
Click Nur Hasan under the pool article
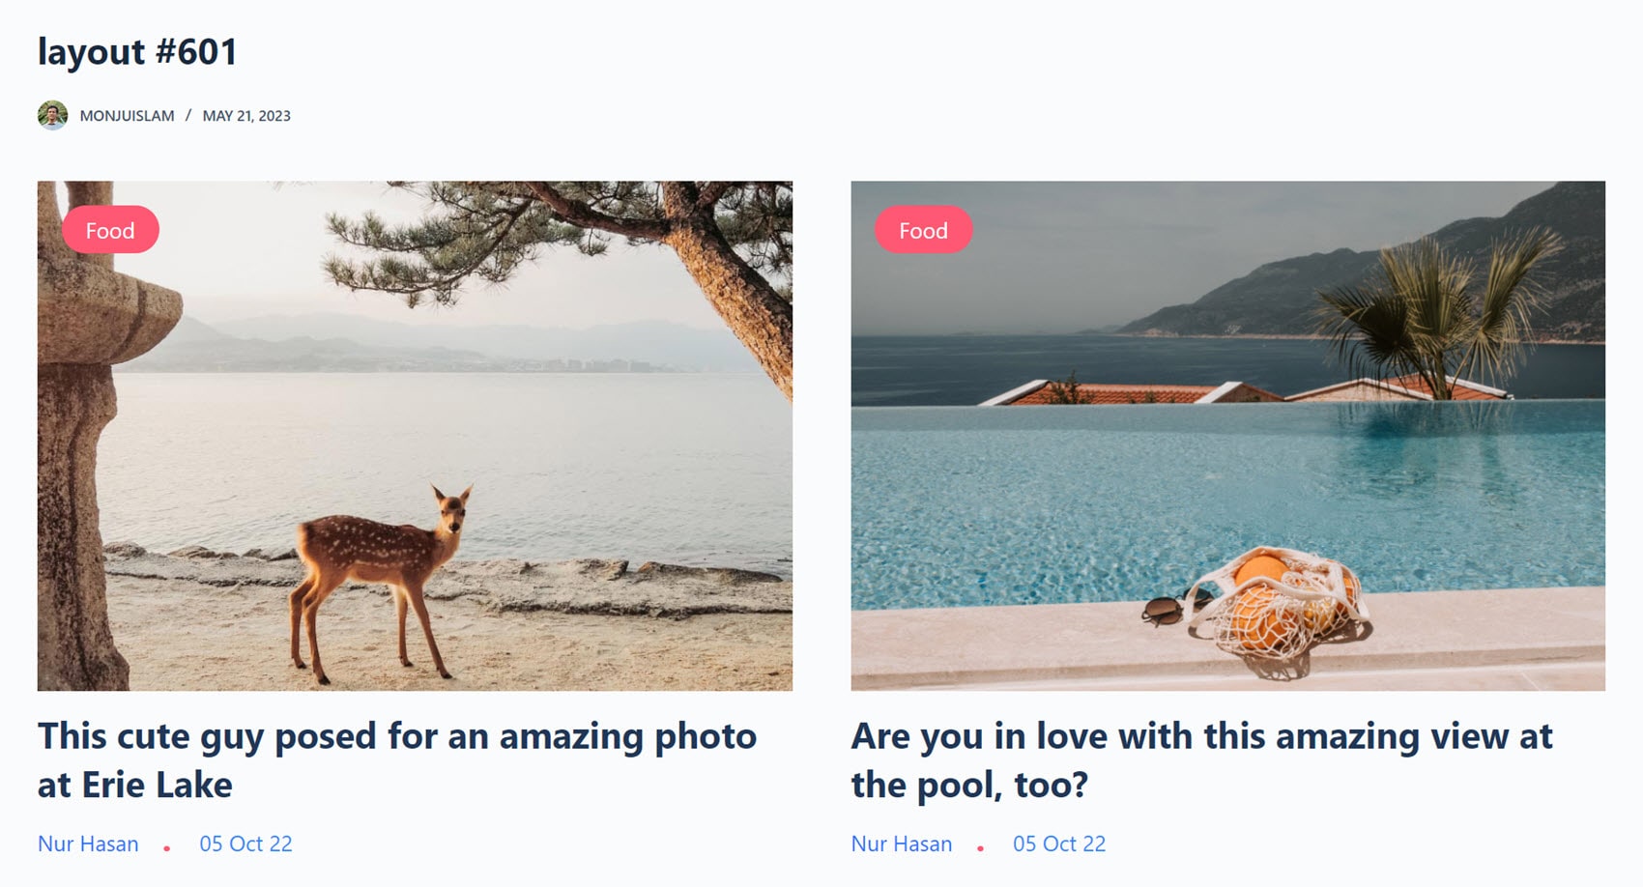(x=901, y=844)
